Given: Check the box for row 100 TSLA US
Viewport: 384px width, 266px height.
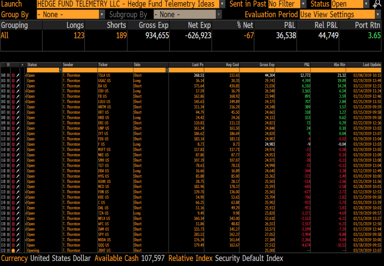Looking at the screenshot, I should (x=8, y=75).
